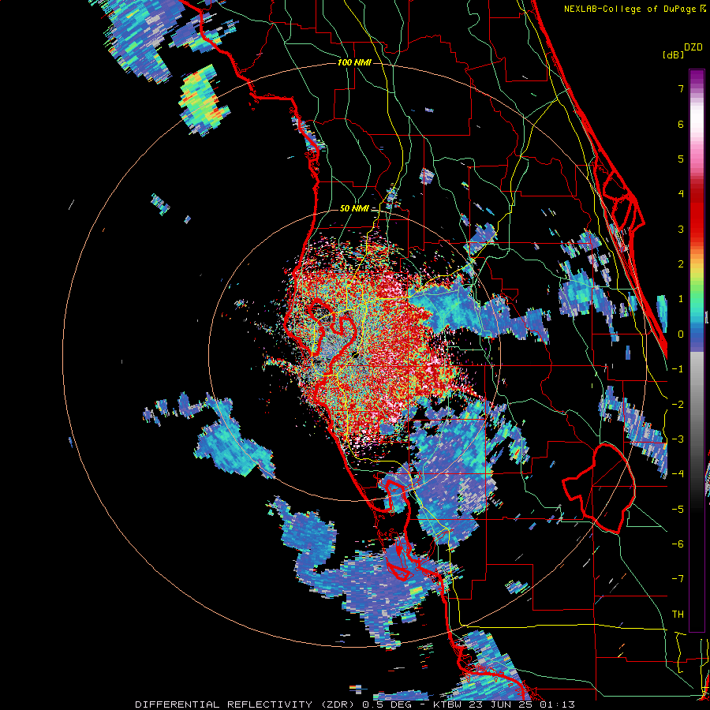Viewport: 710px width, 710px height.
Task: Select the -7 value on the color scale
Action: click(x=678, y=579)
